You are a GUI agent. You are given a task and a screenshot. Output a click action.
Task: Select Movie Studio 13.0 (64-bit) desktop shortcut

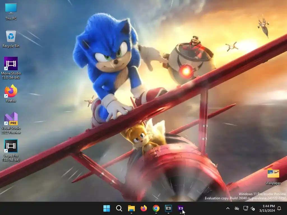coord(11,68)
